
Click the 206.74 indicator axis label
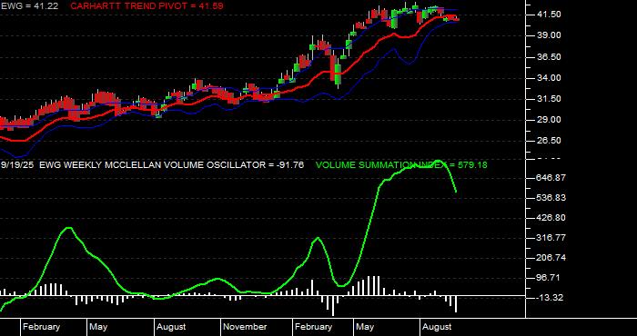tap(551, 258)
